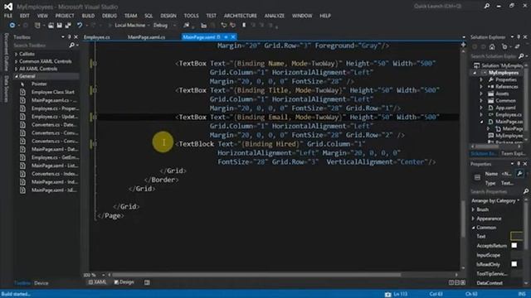Select the Common folder in Solution Explorer
The height and width of the screenshot is (298, 531).
[505, 101]
